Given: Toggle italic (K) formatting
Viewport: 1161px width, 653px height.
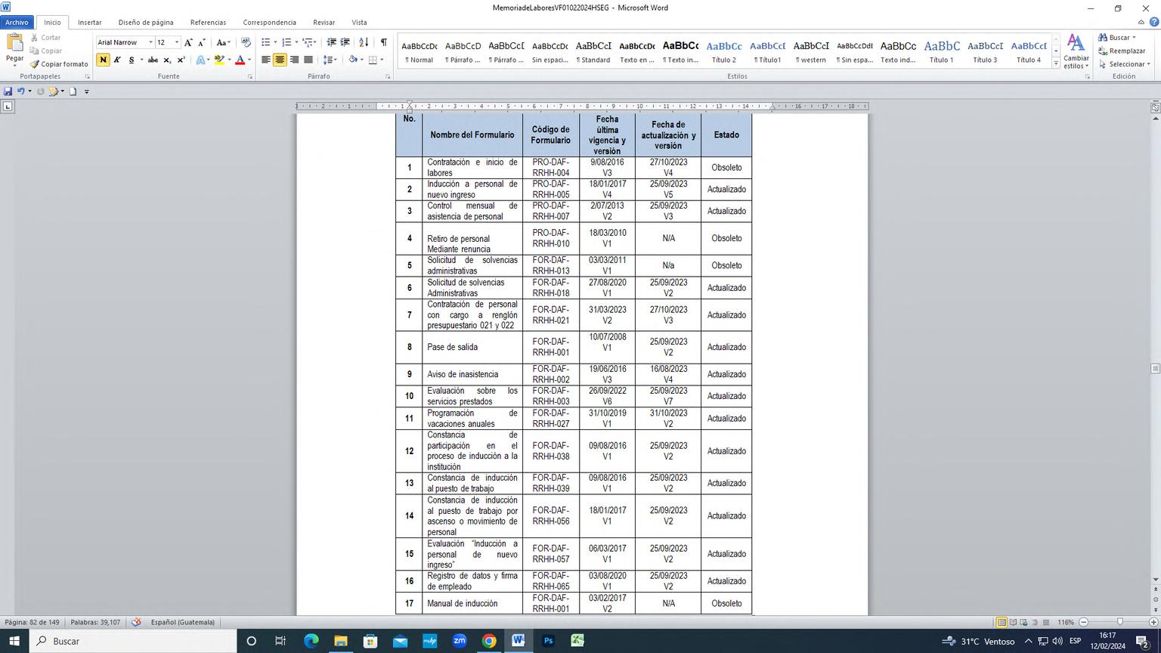Looking at the screenshot, I should (x=117, y=60).
